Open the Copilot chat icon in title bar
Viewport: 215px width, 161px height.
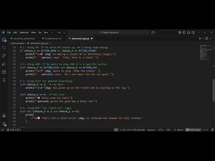(153, 33)
